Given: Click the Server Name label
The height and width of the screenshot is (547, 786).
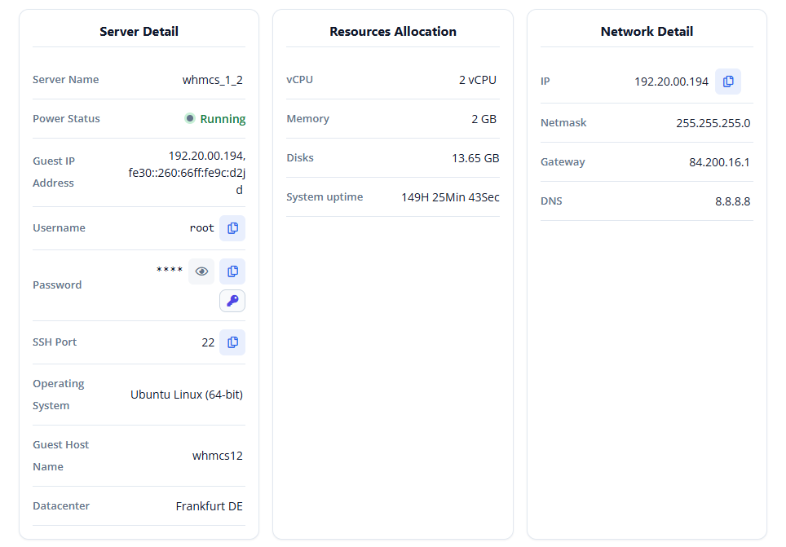Looking at the screenshot, I should click(x=66, y=80).
